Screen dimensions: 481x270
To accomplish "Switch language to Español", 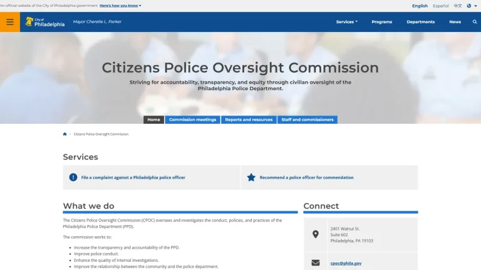I will pyautogui.click(x=440, y=6).
